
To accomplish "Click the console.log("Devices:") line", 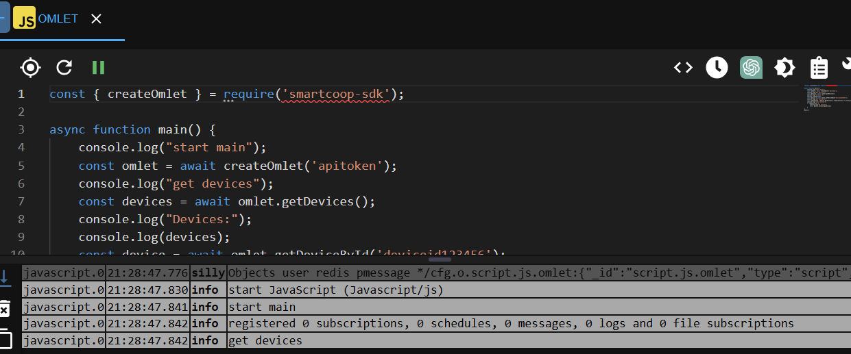I will point(165,219).
